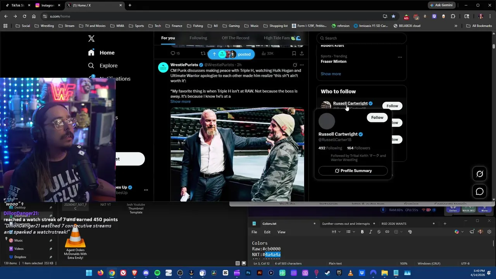The height and width of the screenshot is (279, 496).
Task: Click more options next to Fraser Minten trend
Action: pos(400,57)
